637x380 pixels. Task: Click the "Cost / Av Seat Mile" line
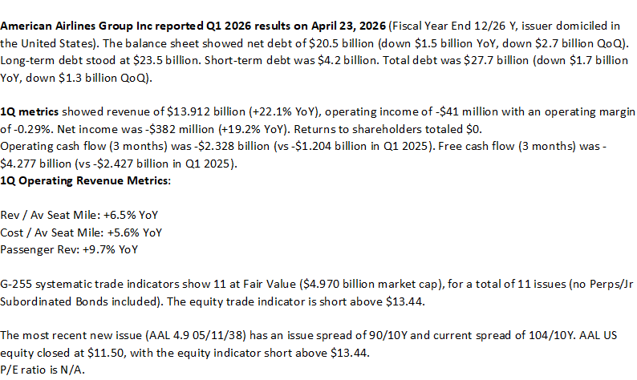pyautogui.click(x=81, y=232)
